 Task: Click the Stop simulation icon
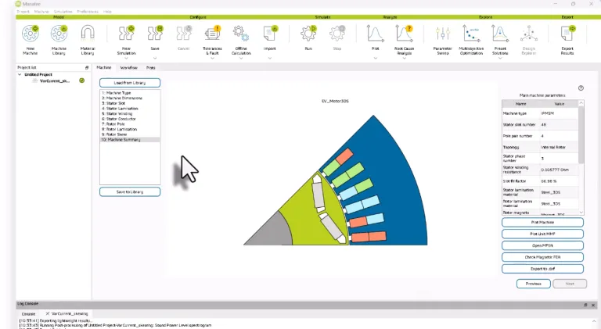tap(337, 34)
